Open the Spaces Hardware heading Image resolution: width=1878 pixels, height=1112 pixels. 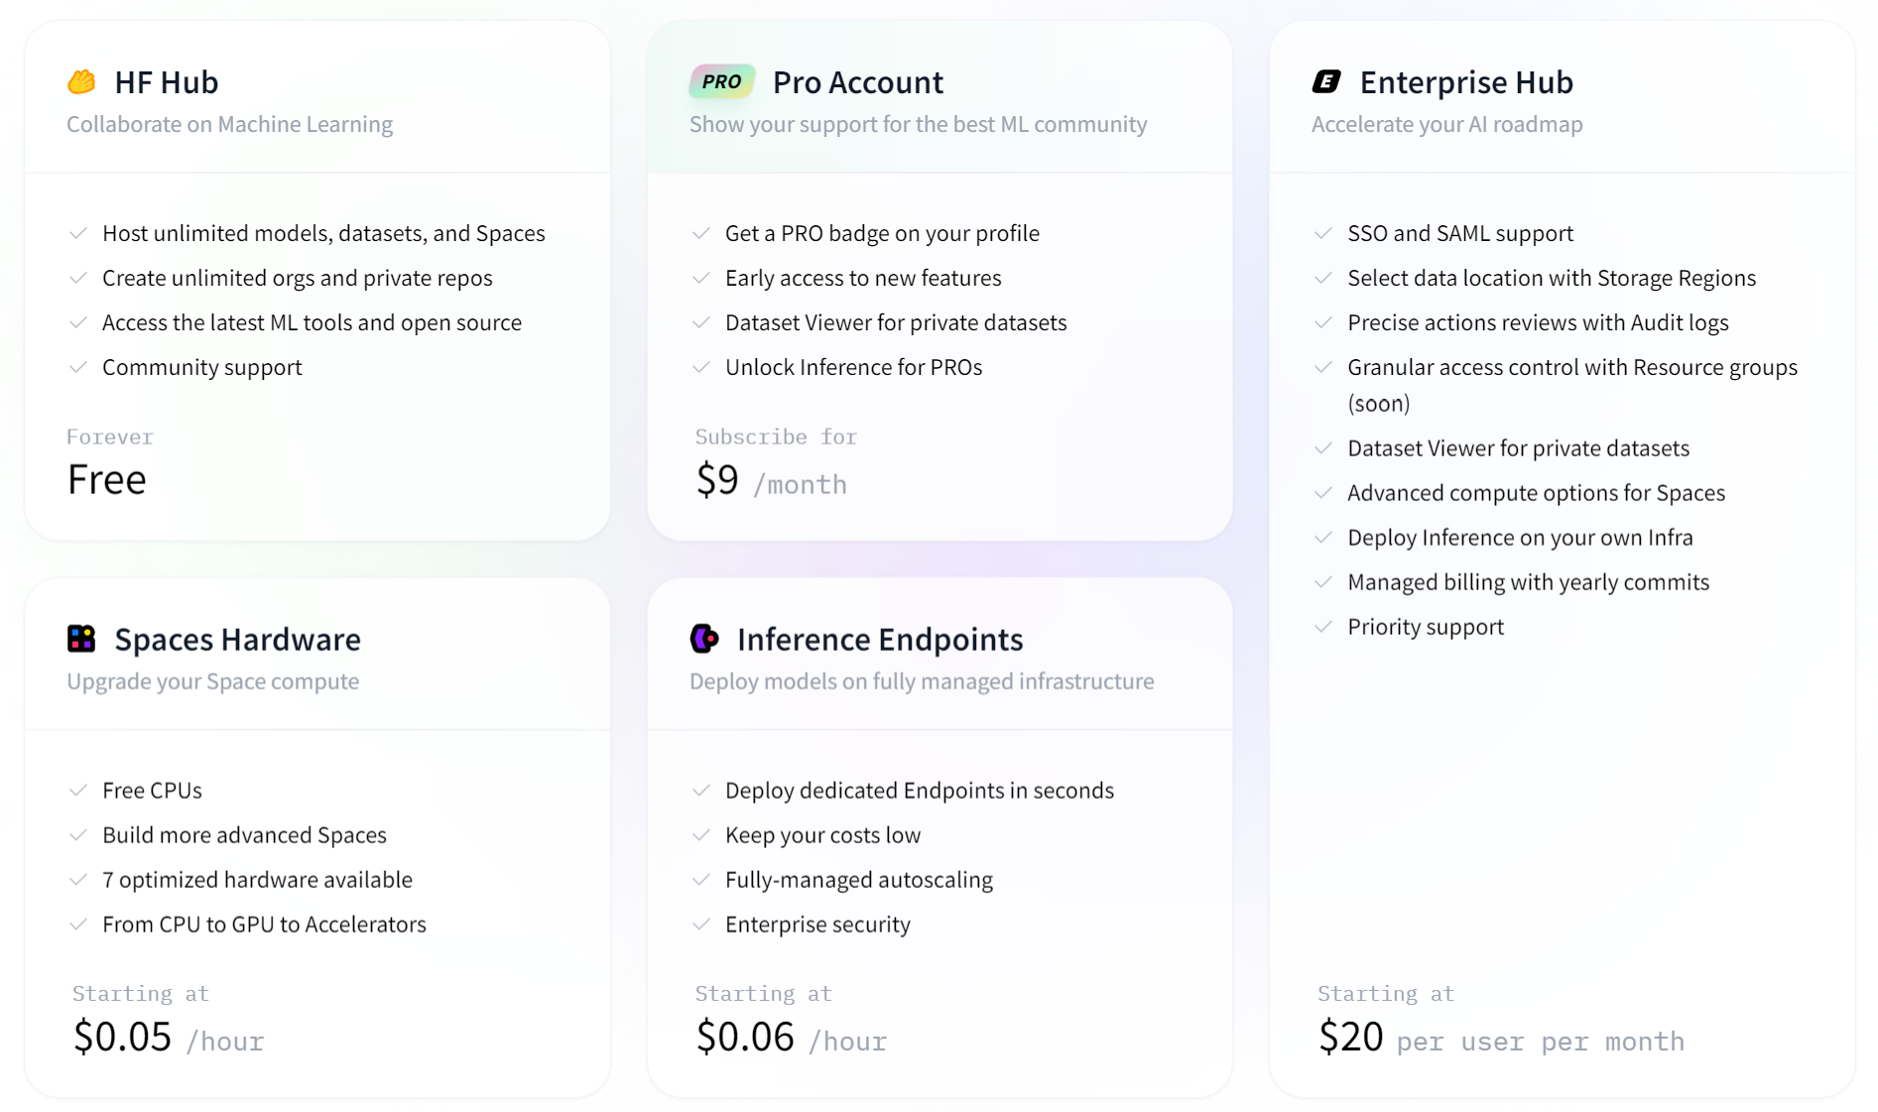(x=237, y=640)
